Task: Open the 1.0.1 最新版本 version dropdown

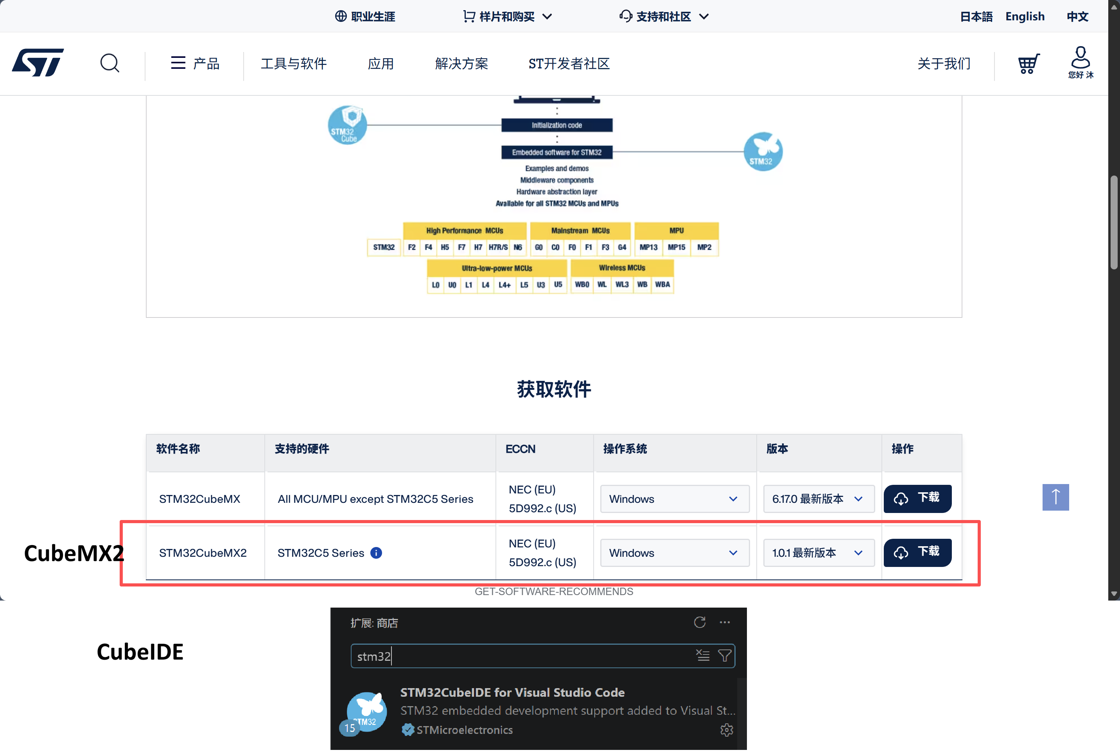Action: [818, 553]
